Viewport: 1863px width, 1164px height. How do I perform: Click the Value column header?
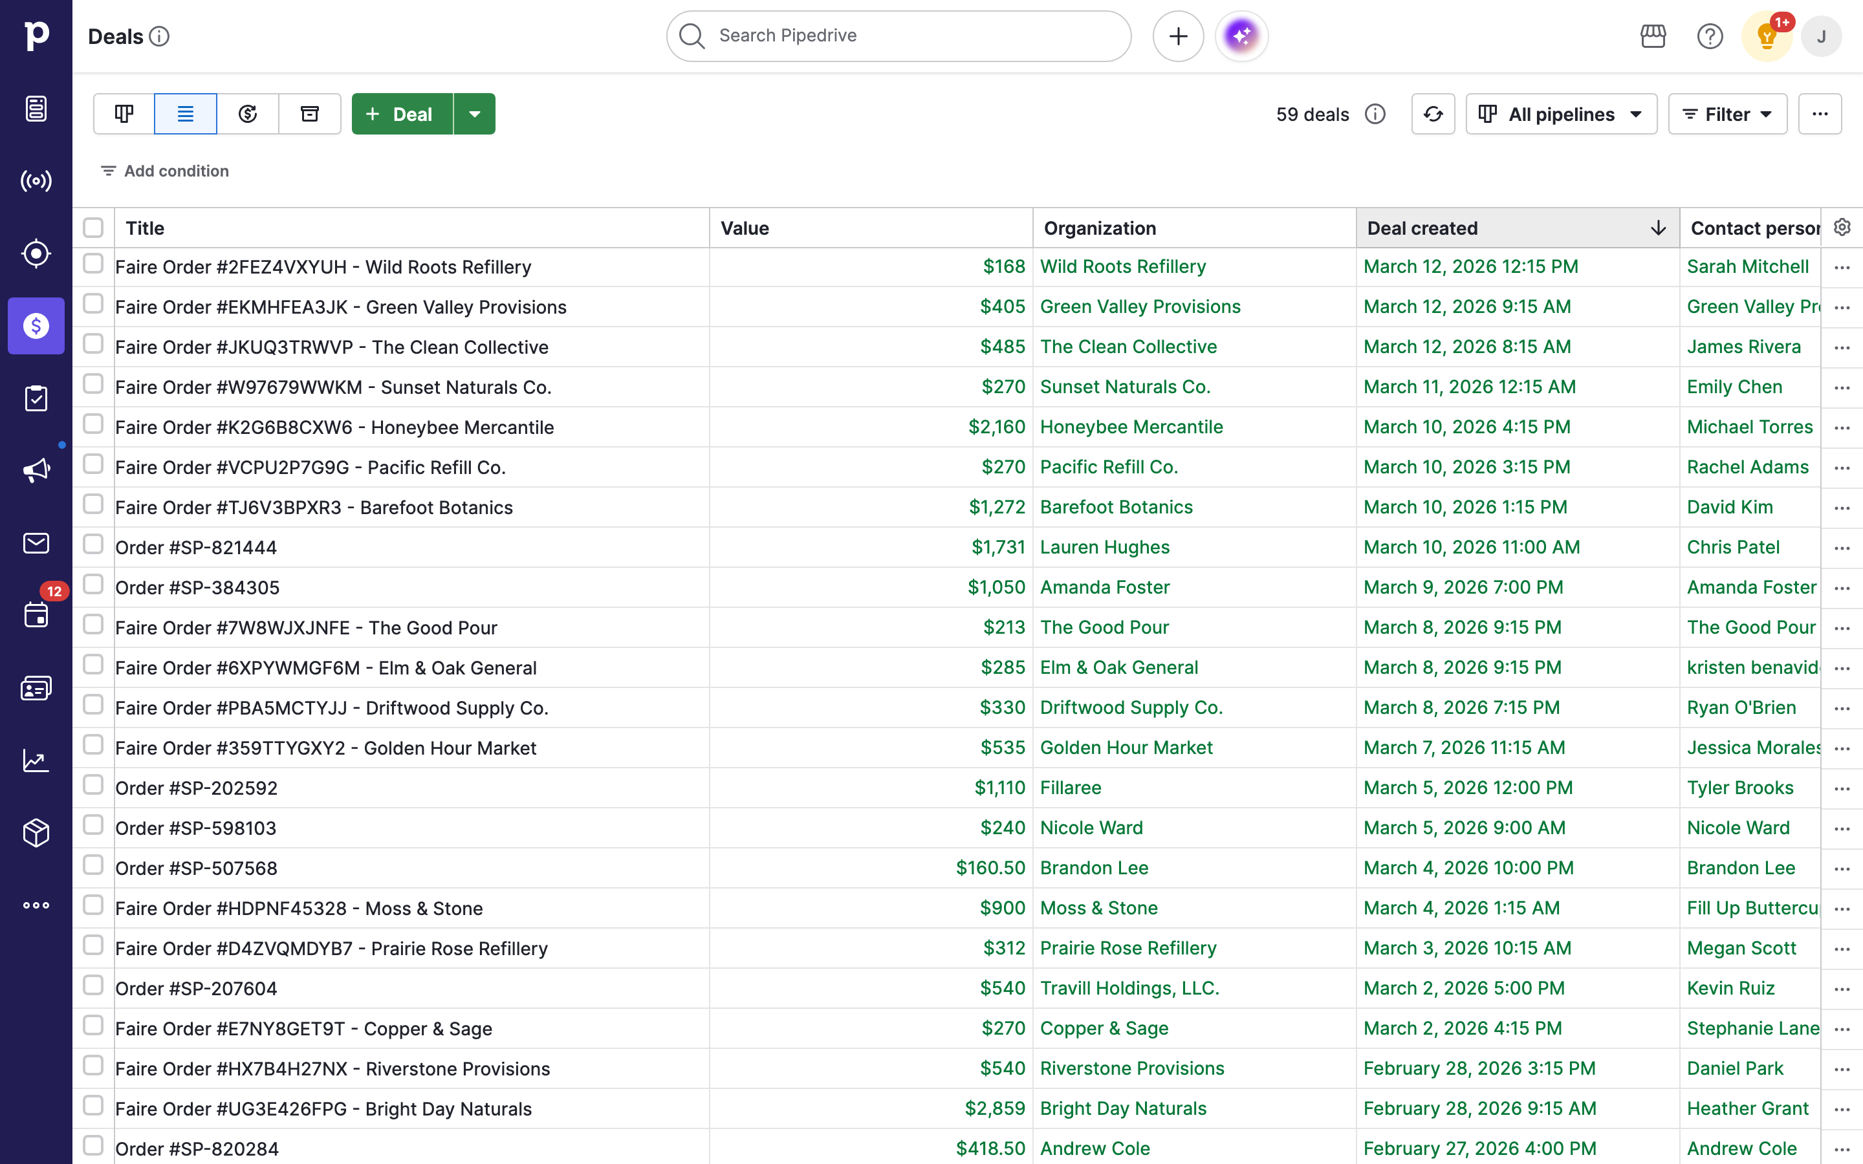click(871, 228)
